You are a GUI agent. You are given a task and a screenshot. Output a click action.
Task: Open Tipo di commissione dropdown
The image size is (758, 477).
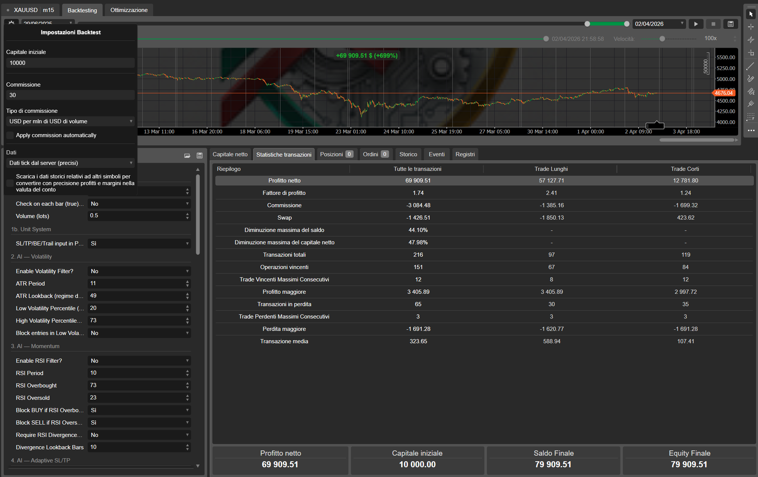point(70,121)
